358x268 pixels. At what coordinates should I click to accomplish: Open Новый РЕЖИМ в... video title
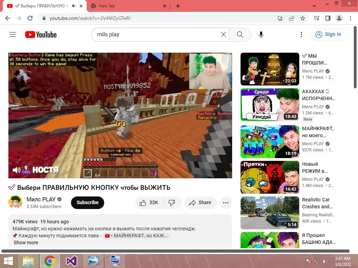coord(315,167)
